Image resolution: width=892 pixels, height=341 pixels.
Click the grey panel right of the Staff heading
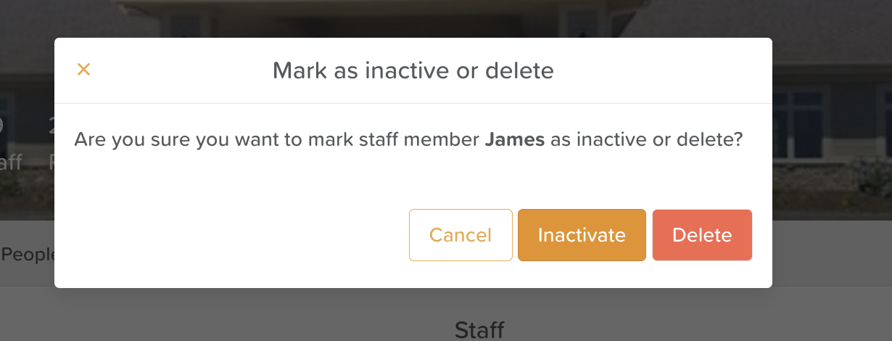689,319
